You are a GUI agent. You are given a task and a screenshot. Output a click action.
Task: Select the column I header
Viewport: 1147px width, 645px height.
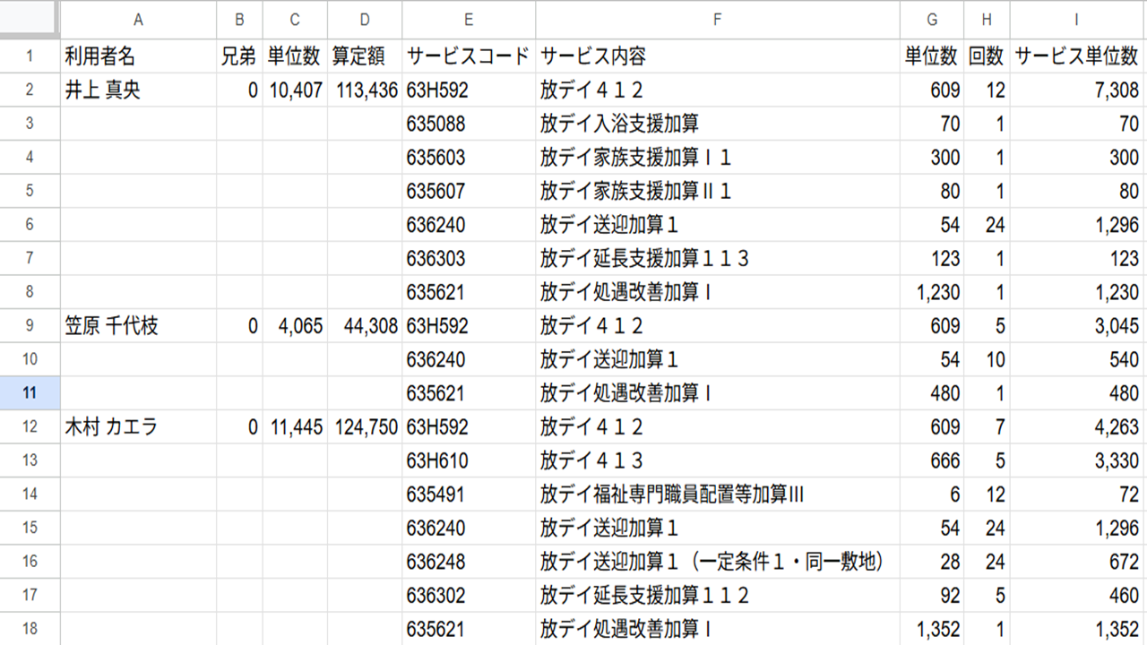1076,19
